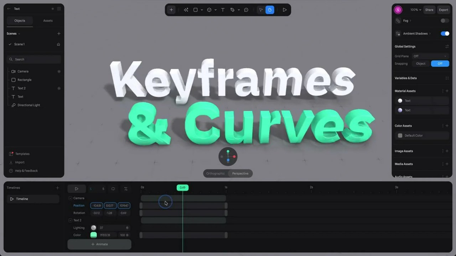456x256 pixels.
Task: Select the Text tool in the toolbar
Action: click(223, 10)
